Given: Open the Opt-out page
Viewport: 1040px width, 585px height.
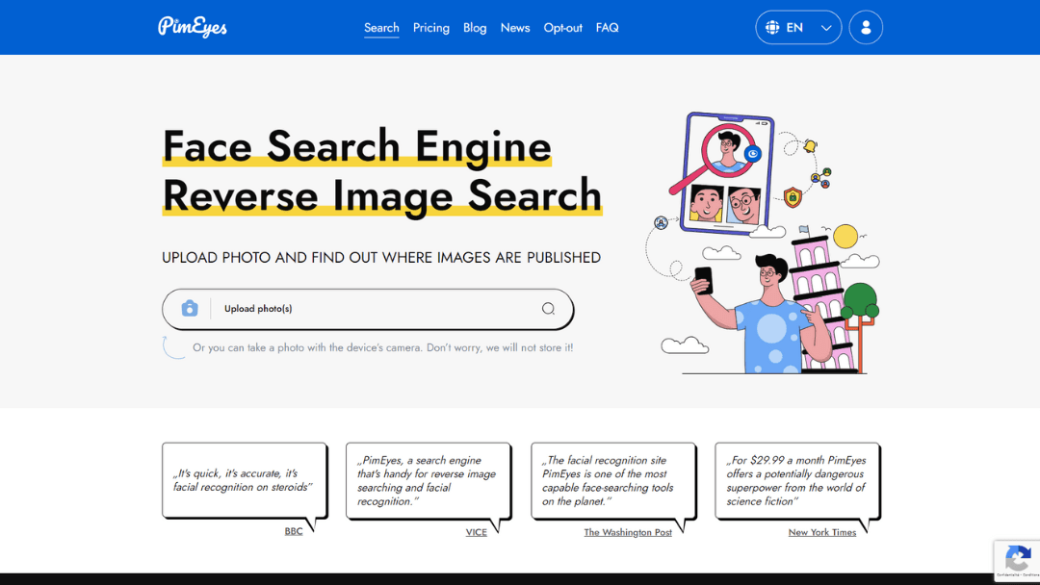Looking at the screenshot, I should (562, 28).
